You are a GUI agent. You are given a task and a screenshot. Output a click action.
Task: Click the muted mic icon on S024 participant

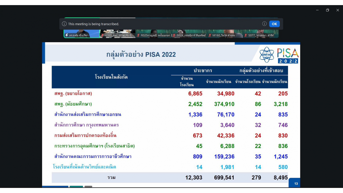(174, 35)
